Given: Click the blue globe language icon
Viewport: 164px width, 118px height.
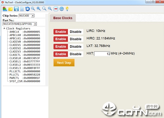Looking at the screenshot, I should tap(61, 9).
